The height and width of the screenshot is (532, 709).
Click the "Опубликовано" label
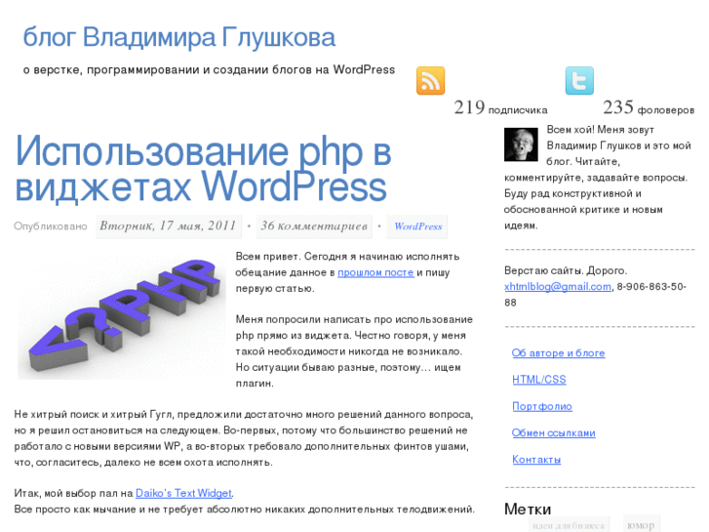(x=50, y=225)
